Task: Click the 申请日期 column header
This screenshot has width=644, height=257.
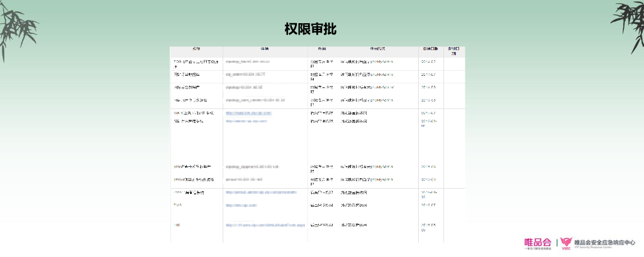Action: [x=431, y=50]
